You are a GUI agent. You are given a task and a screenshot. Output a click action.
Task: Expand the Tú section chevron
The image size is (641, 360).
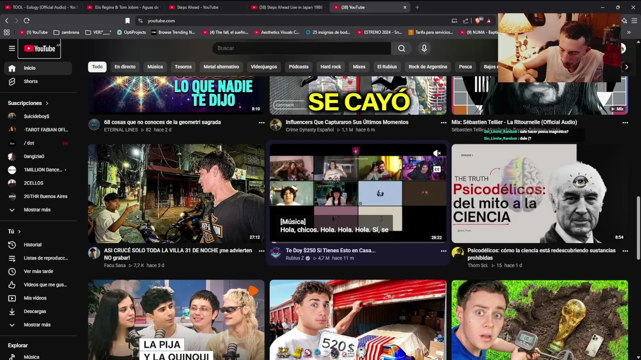(19, 231)
